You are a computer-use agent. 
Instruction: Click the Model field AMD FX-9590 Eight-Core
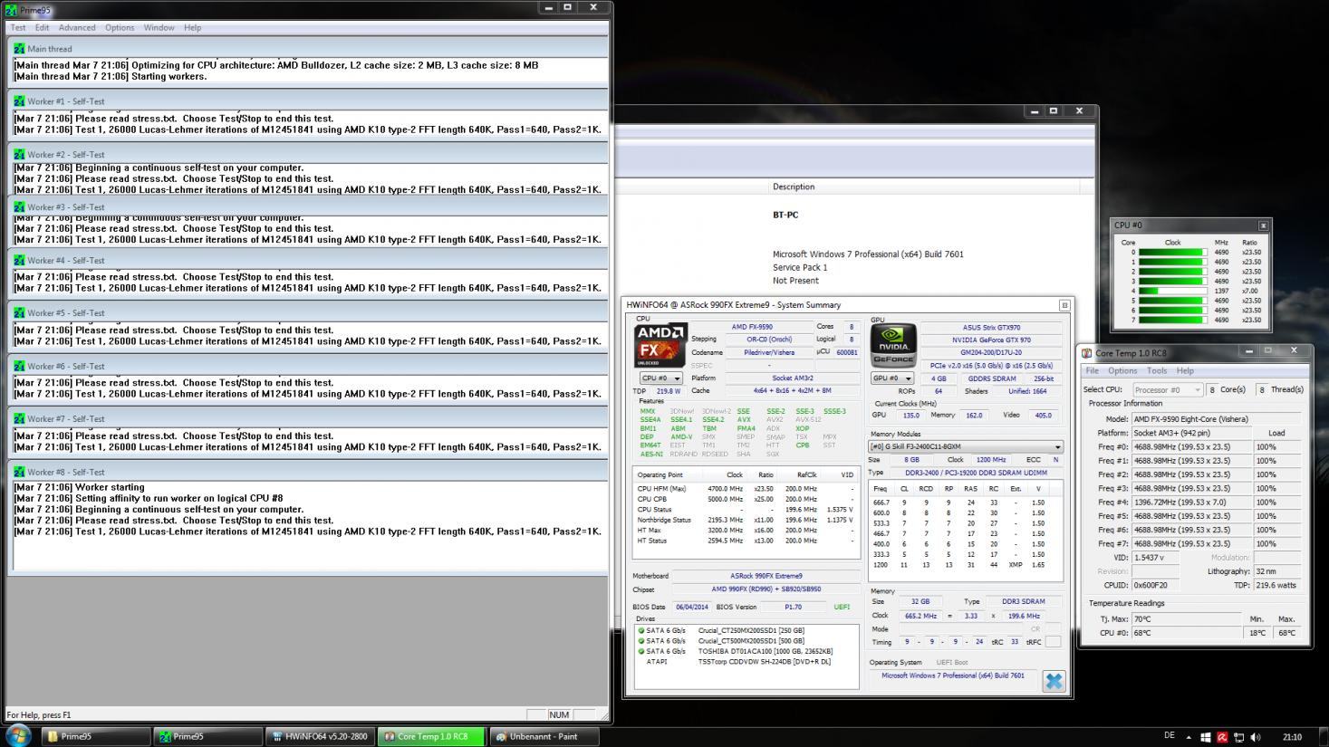1216,419
